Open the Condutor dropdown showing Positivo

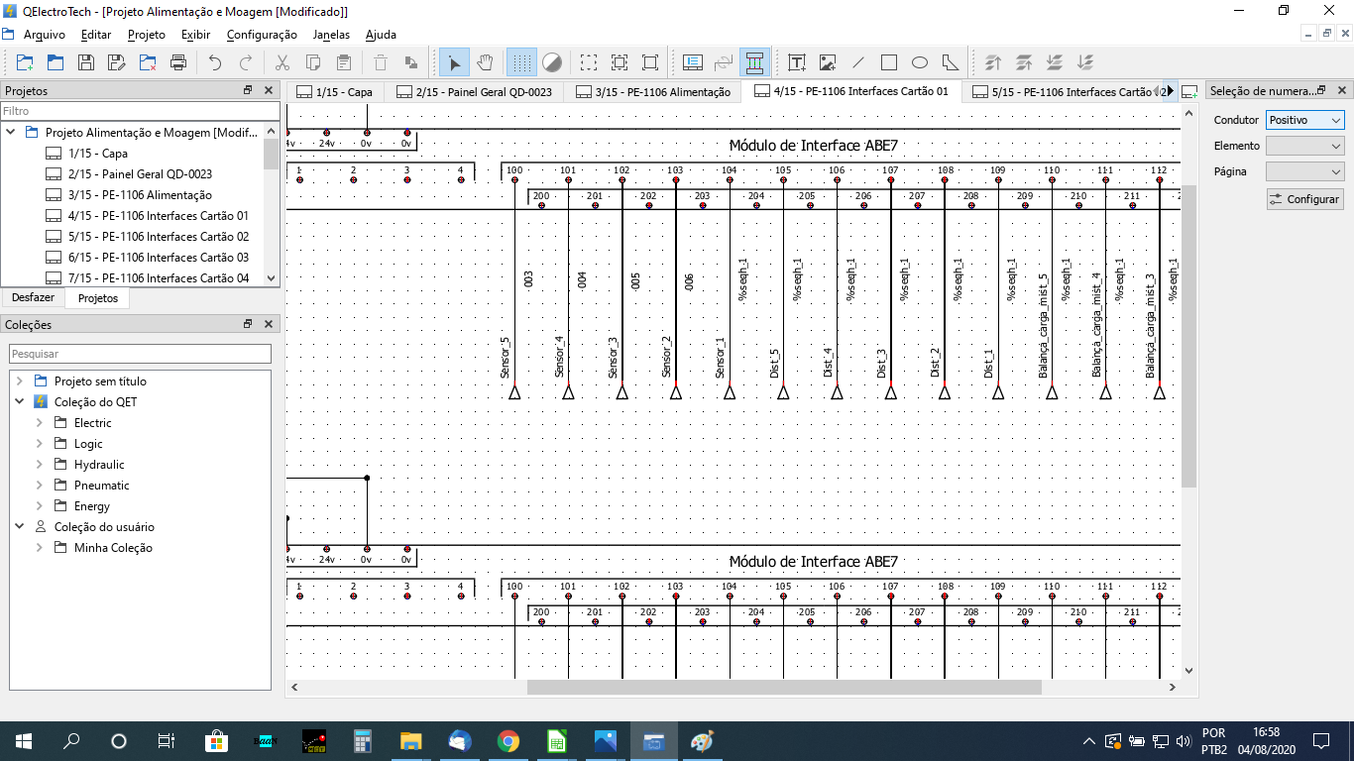pyautogui.click(x=1304, y=120)
